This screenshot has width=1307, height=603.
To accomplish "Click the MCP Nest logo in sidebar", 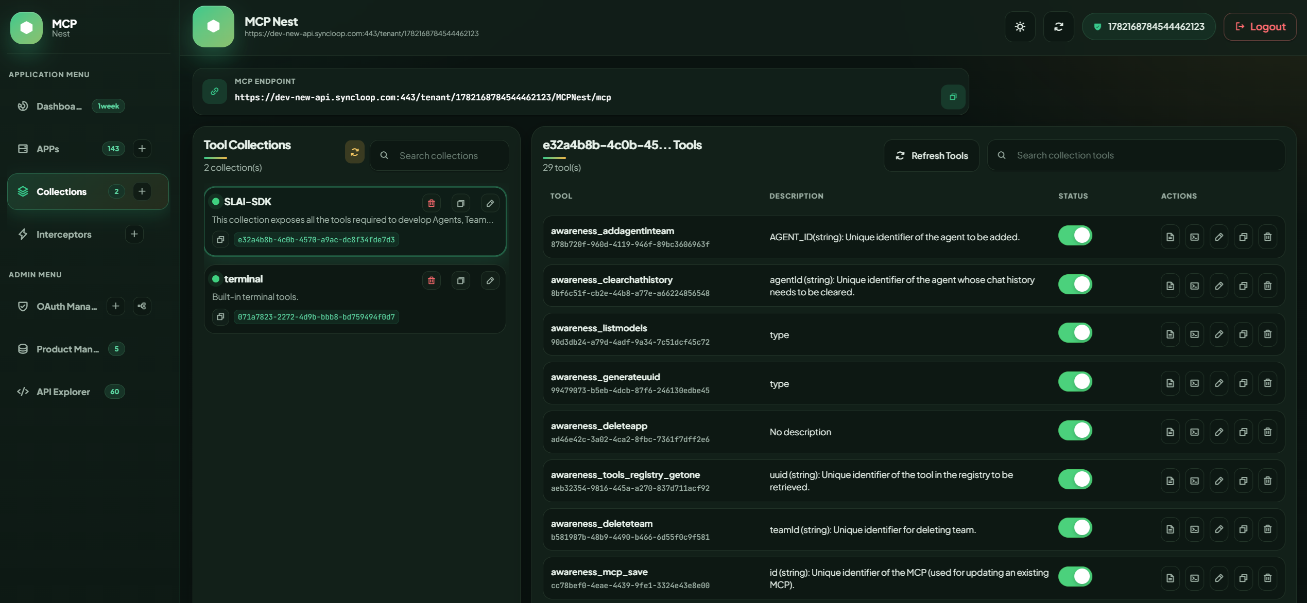I will pos(26,28).
